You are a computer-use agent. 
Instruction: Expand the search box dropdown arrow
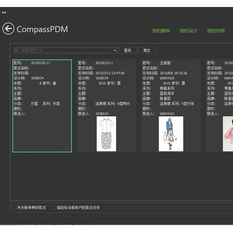pos(115,51)
